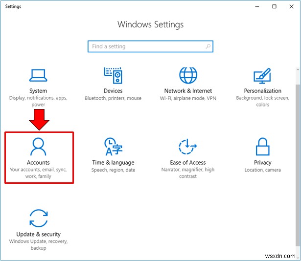Click the System label

pyautogui.click(x=38, y=91)
